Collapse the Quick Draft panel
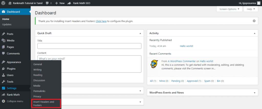 [x=140, y=33]
